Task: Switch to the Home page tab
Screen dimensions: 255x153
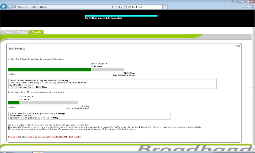Action: [7, 32]
